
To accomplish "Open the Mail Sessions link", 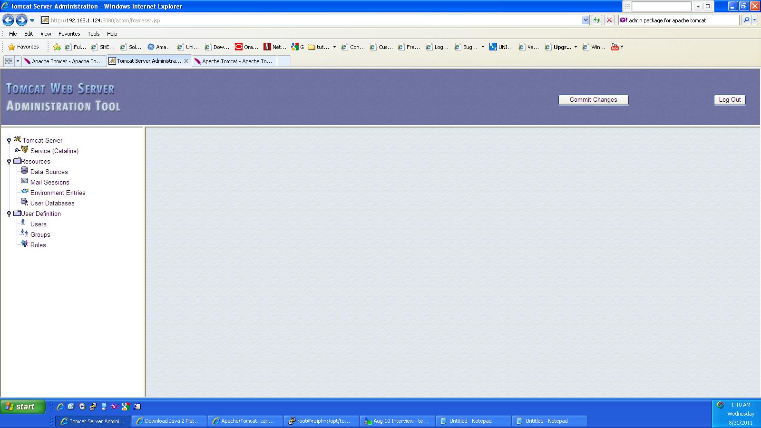I will coord(50,182).
